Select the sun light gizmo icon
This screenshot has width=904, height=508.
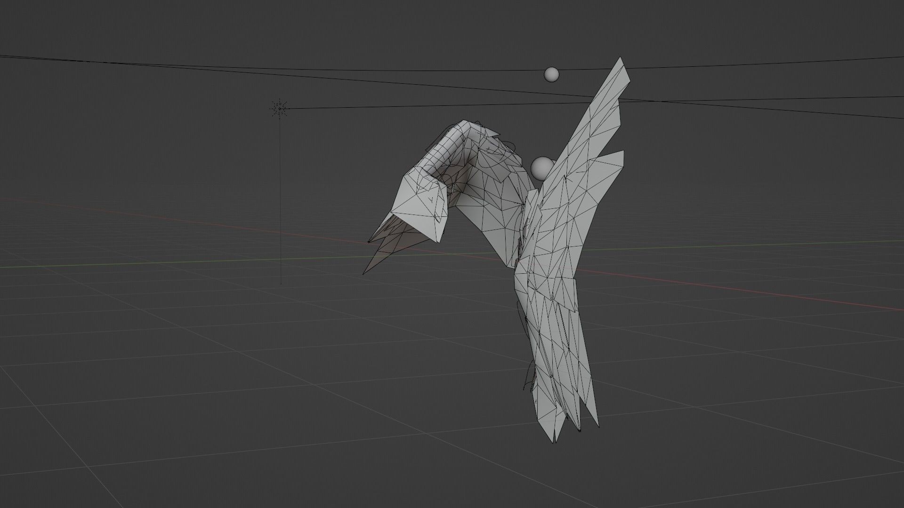coord(280,109)
